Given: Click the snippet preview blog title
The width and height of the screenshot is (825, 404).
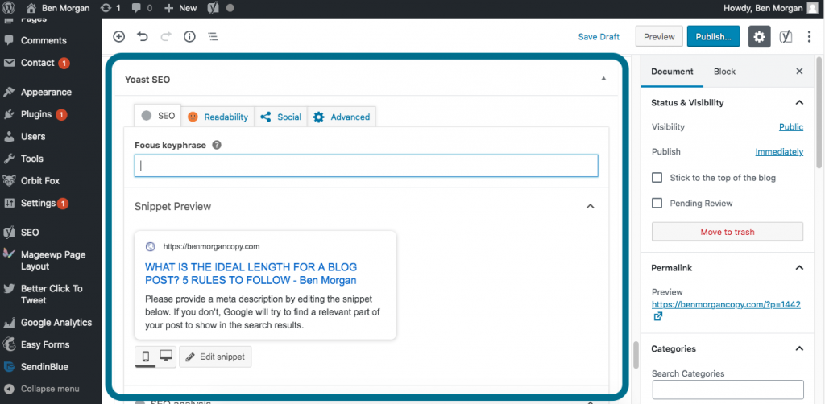Looking at the screenshot, I should coord(251,274).
